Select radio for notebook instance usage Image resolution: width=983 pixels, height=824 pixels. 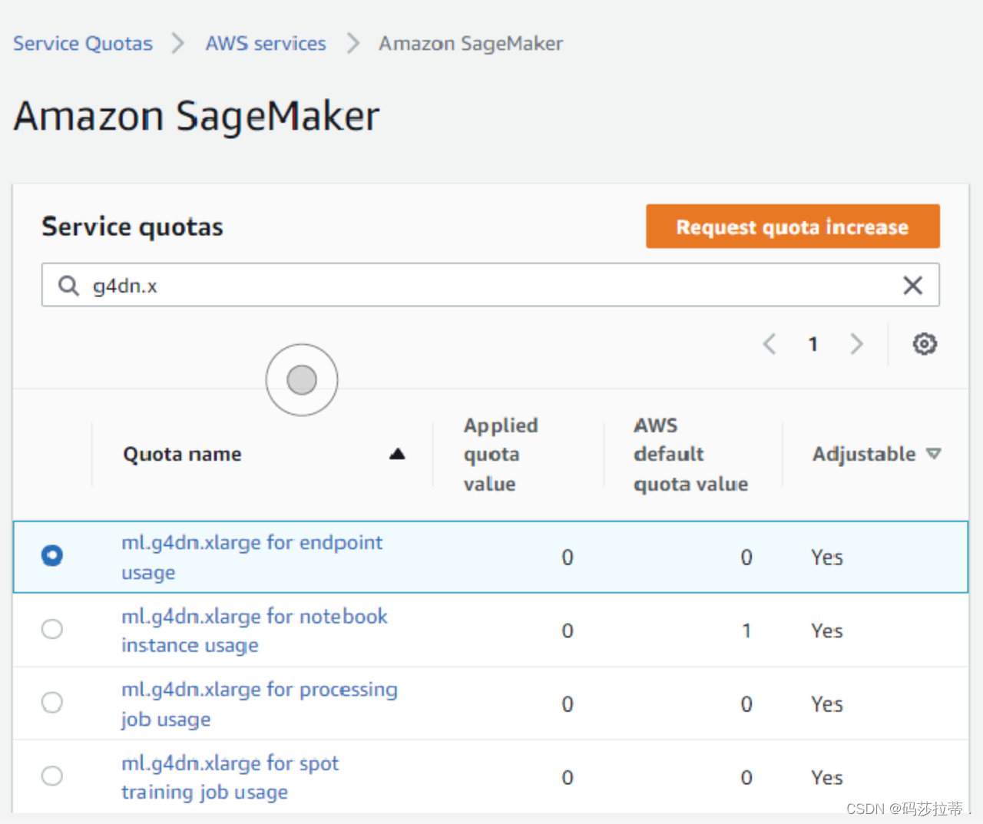52,630
